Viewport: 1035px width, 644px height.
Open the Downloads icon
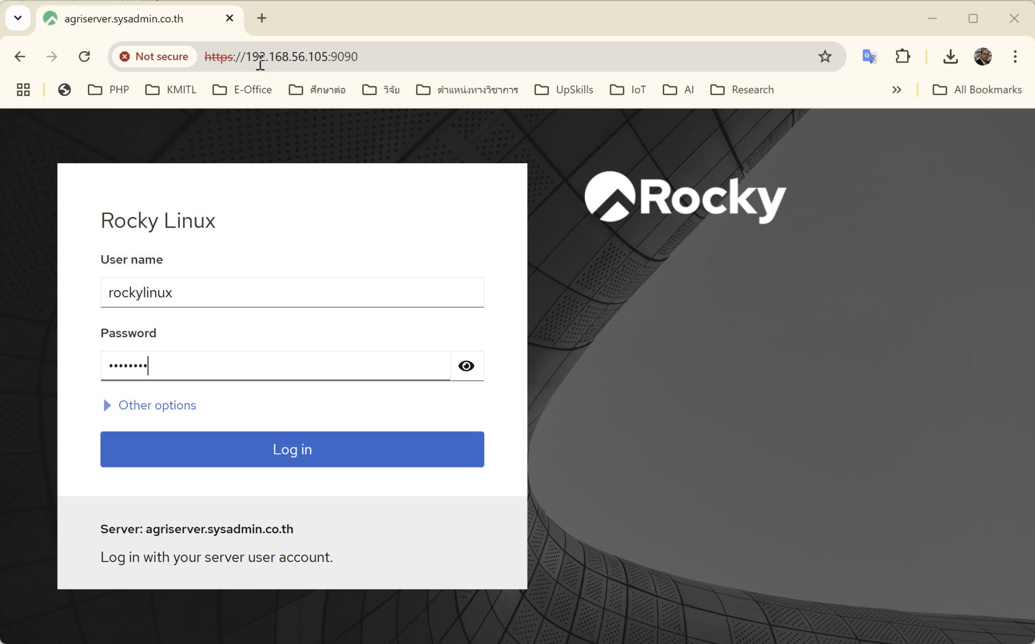(951, 56)
